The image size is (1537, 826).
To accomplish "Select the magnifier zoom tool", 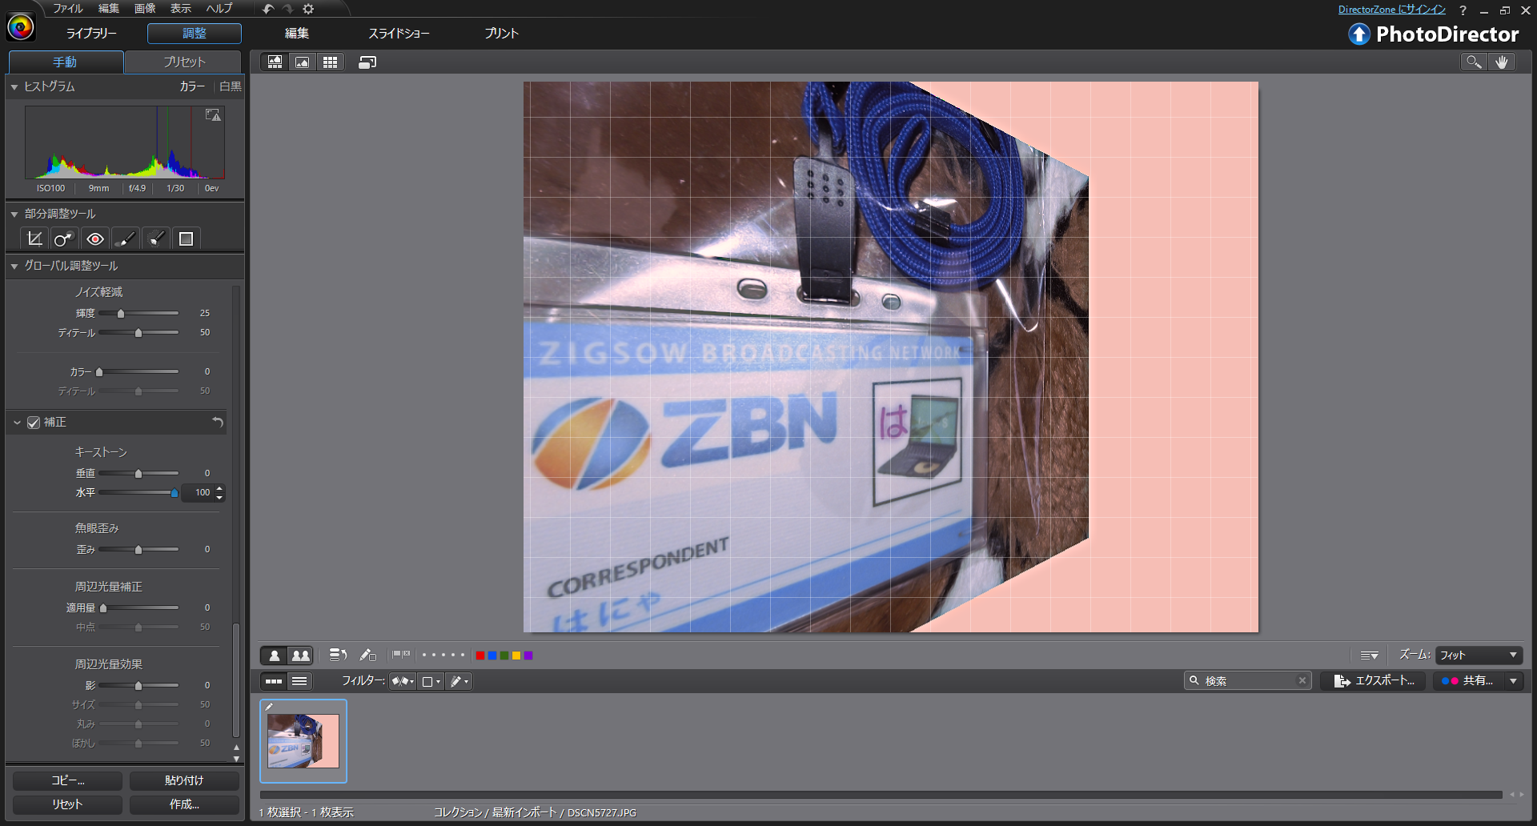I will click(x=1474, y=62).
